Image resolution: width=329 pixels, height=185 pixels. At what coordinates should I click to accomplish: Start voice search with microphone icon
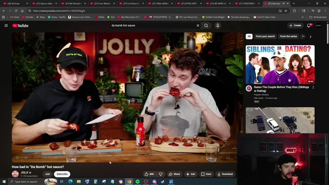pyautogui.click(x=218, y=25)
